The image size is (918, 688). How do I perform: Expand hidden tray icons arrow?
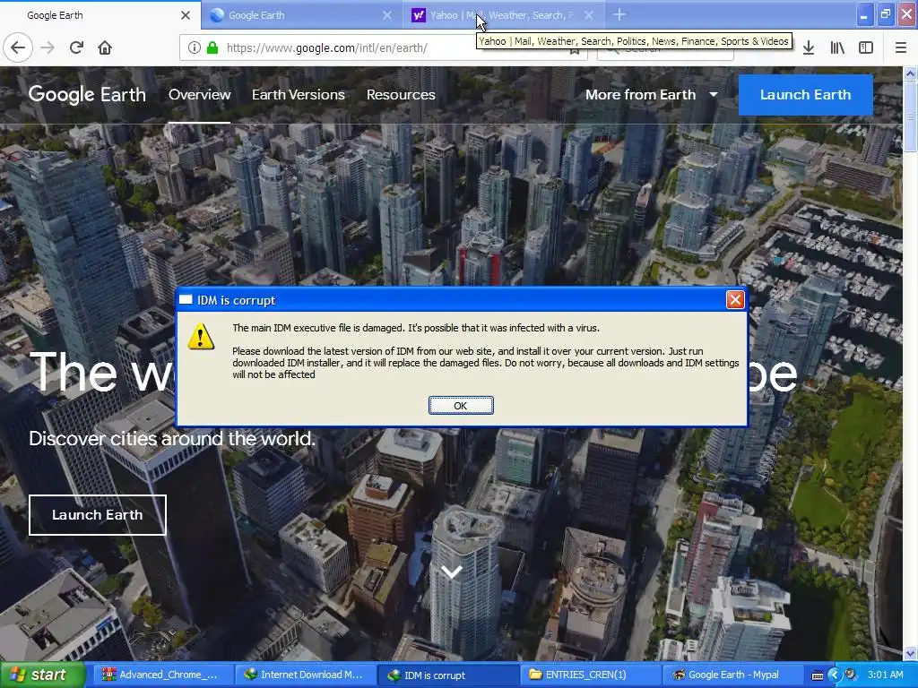tap(835, 675)
